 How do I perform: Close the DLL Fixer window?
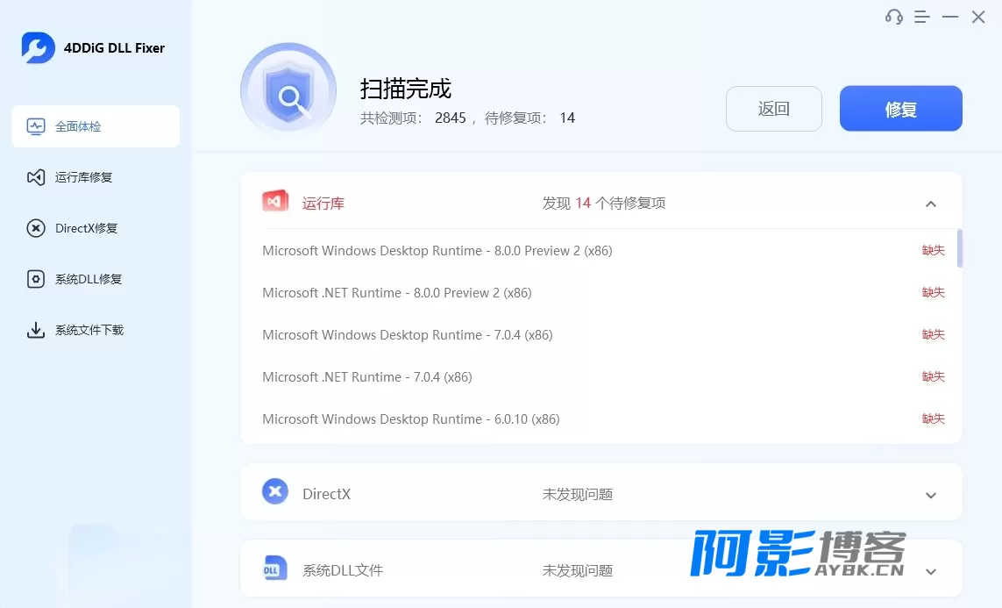pyautogui.click(x=978, y=18)
